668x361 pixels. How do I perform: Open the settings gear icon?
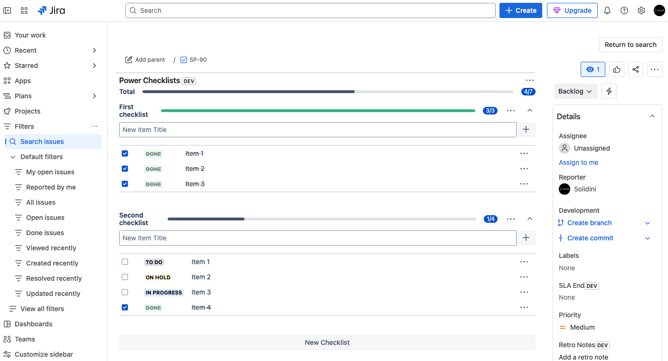pyautogui.click(x=641, y=10)
